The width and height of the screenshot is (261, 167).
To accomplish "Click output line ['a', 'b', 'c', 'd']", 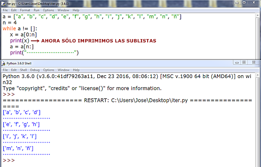I will tap(22, 112).
